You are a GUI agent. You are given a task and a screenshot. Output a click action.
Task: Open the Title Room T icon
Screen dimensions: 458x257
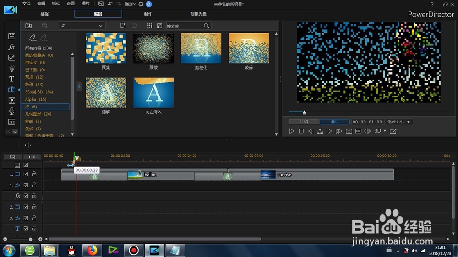click(12, 79)
